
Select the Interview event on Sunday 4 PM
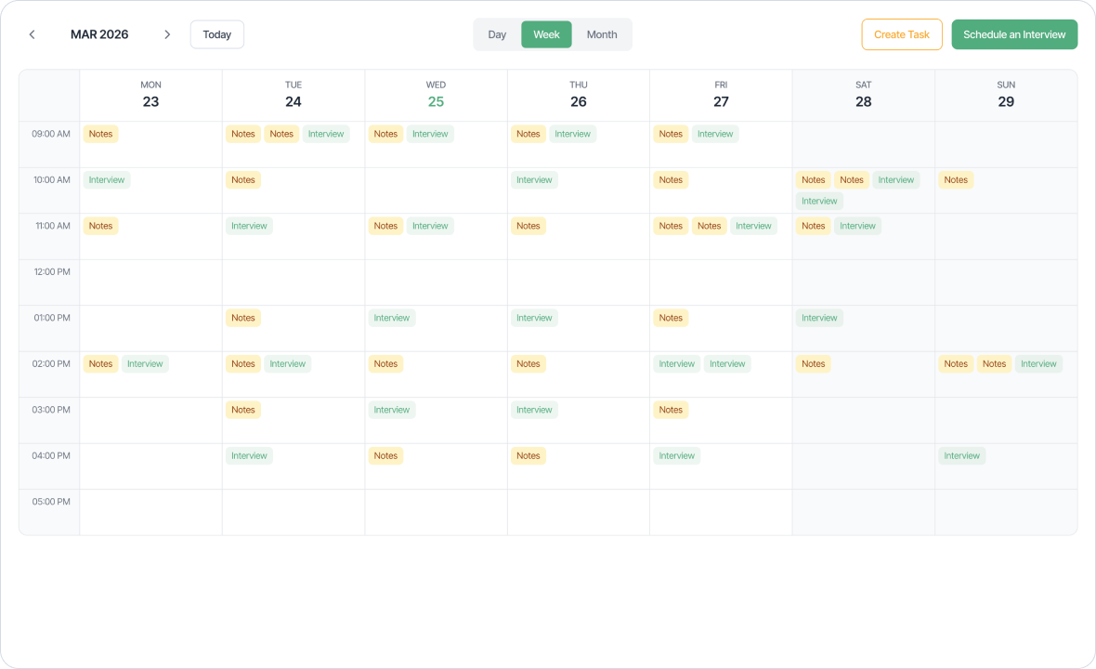pos(961,455)
